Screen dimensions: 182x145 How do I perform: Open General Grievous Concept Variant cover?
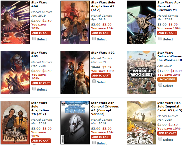click(75, 123)
